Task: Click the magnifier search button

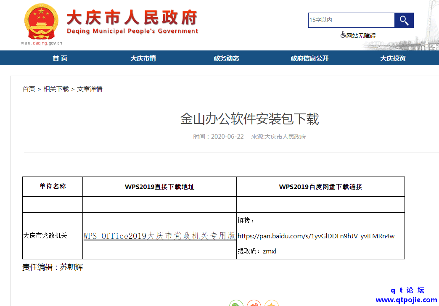Action: pyautogui.click(x=404, y=20)
